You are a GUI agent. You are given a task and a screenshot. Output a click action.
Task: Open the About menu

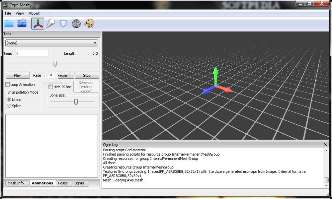[x=34, y=13]
